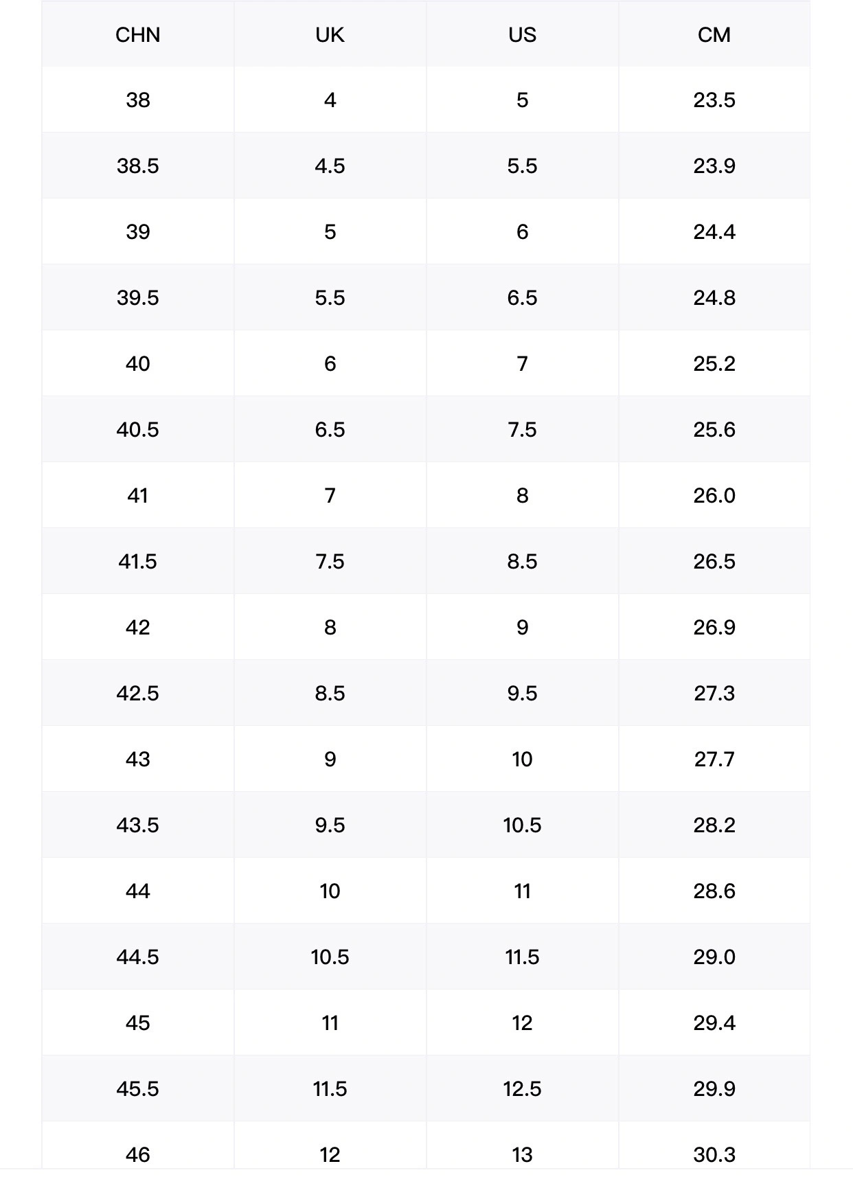Select US size 12.5 cell
The image size is (853, 1177).
coord(522,1089)
